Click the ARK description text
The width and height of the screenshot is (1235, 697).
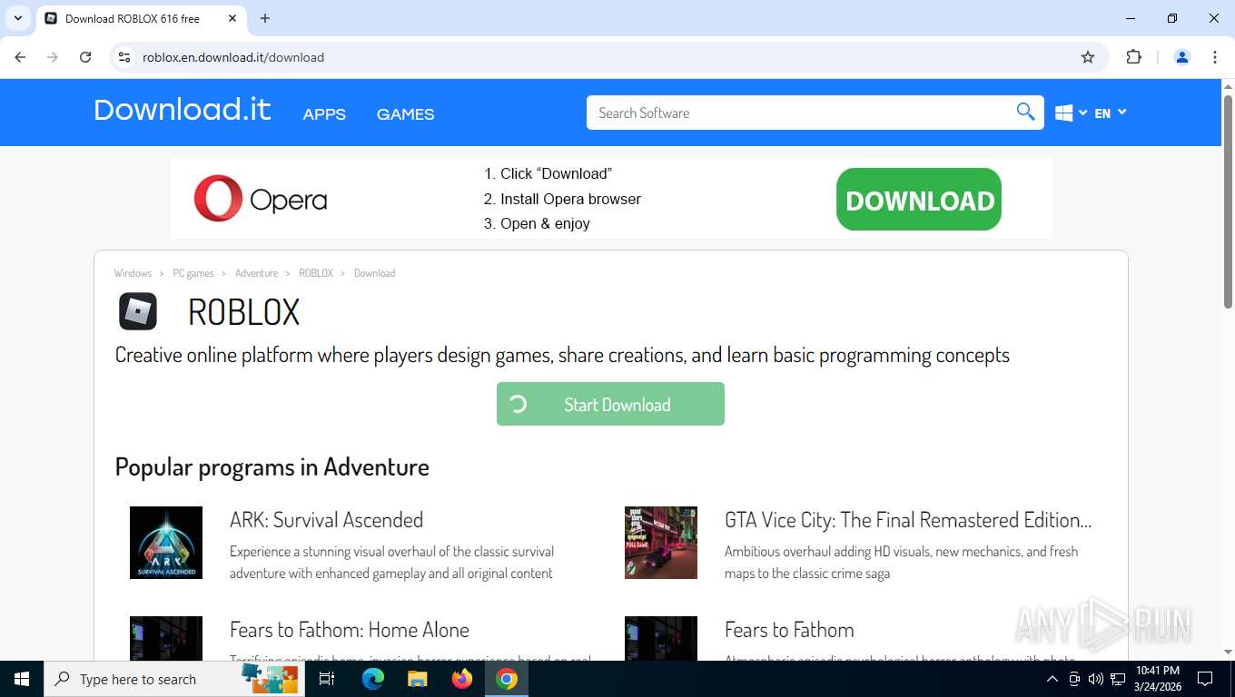[391, 562]
